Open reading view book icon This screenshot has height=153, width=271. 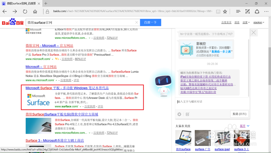tap(218, 11)
